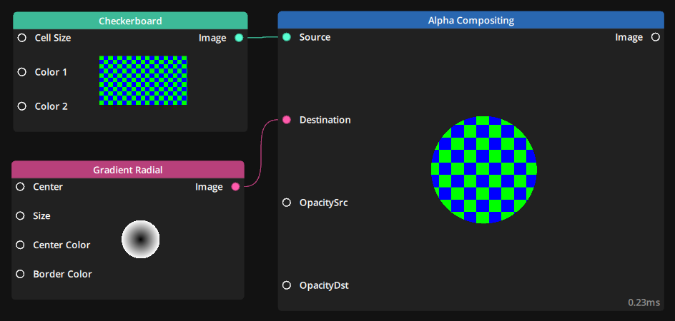675x321 pixels.
Task: Click the OpacitySrc label
Action: [x=324, y=203]
